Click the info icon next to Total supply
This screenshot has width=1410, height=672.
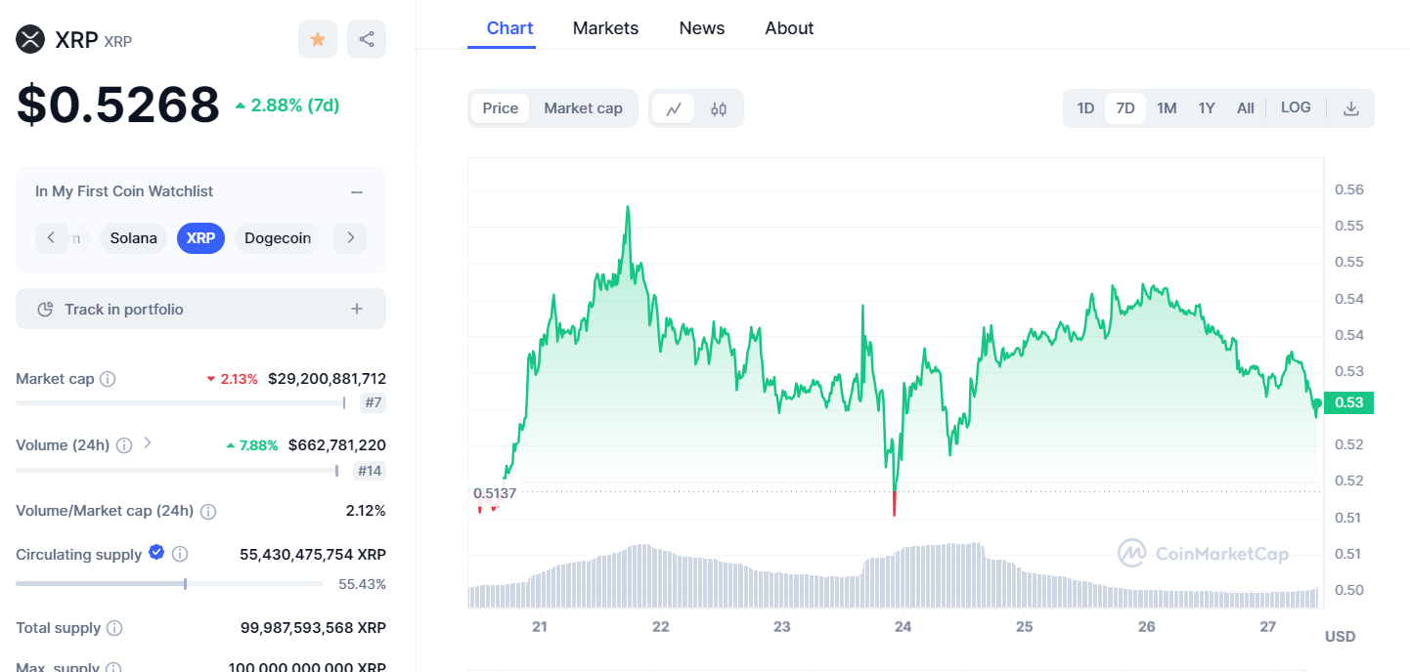(114, 628)
